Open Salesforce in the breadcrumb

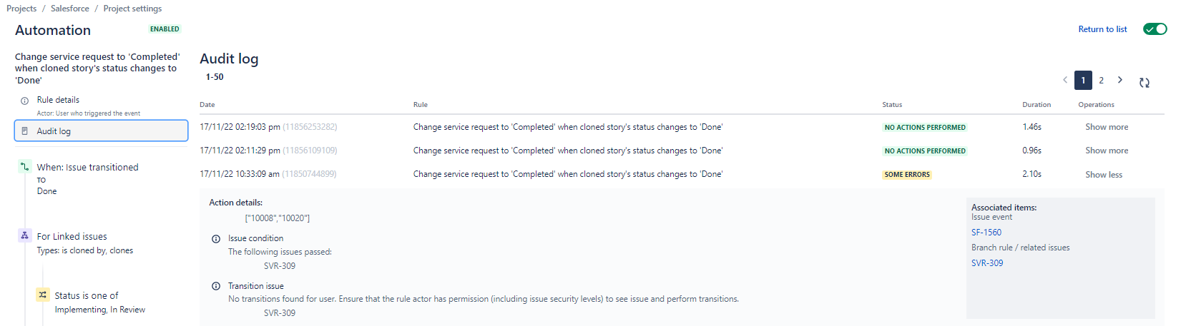pyautogui.click(x=70, y=9)
